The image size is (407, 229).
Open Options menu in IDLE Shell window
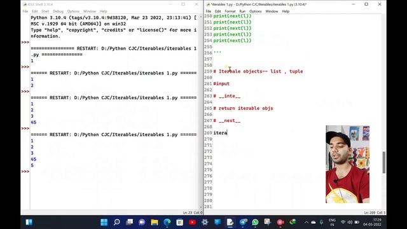(x=73, y=11)
